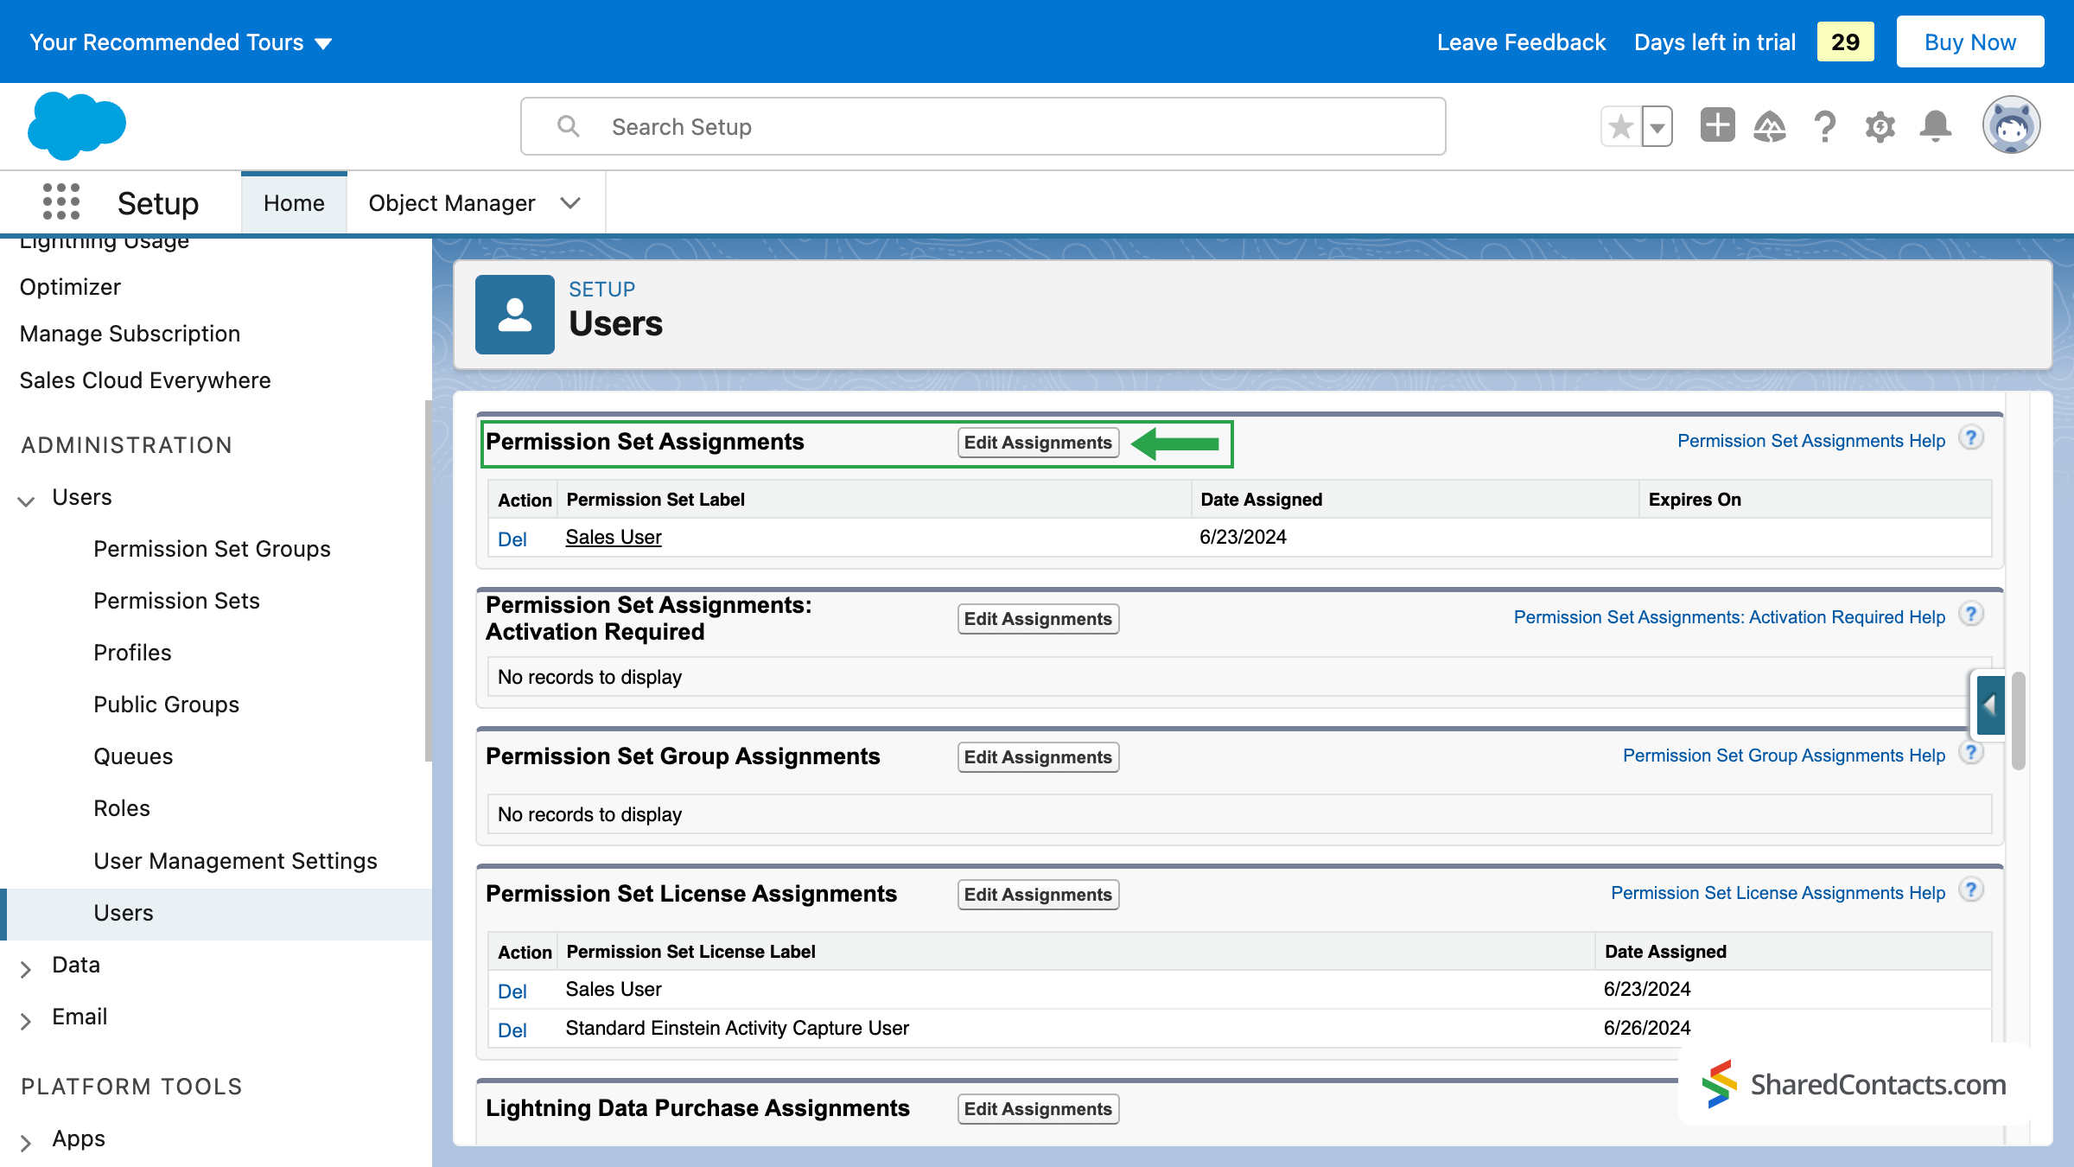2074x1167 pixels.
Task: Open the Global Actions plus icon
Action: [x=1717, y=125]
